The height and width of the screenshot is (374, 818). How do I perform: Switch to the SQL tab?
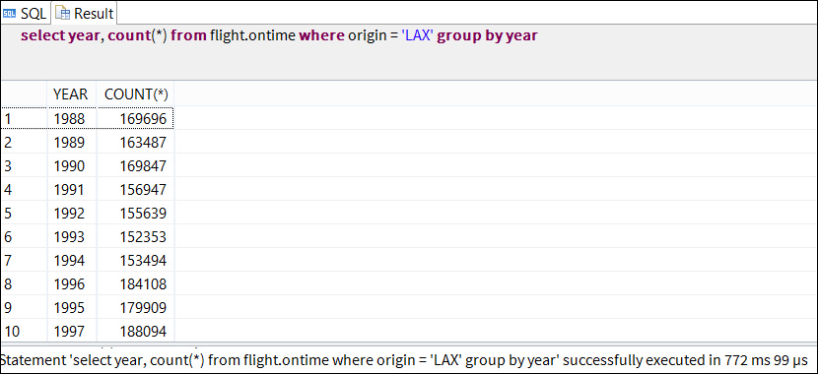[25, 13]
